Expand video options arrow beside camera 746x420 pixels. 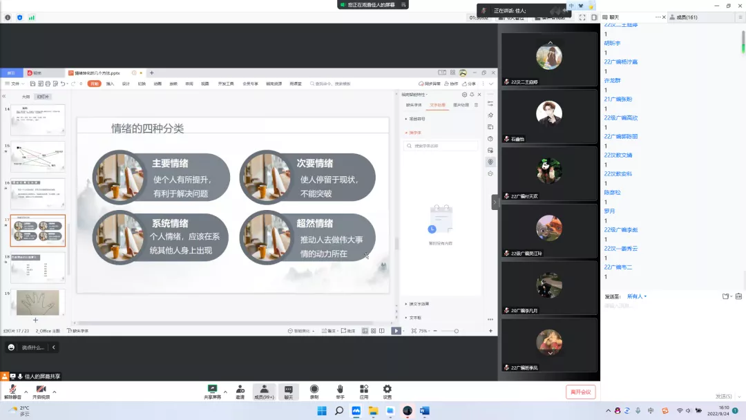click(x=55, y=391)
